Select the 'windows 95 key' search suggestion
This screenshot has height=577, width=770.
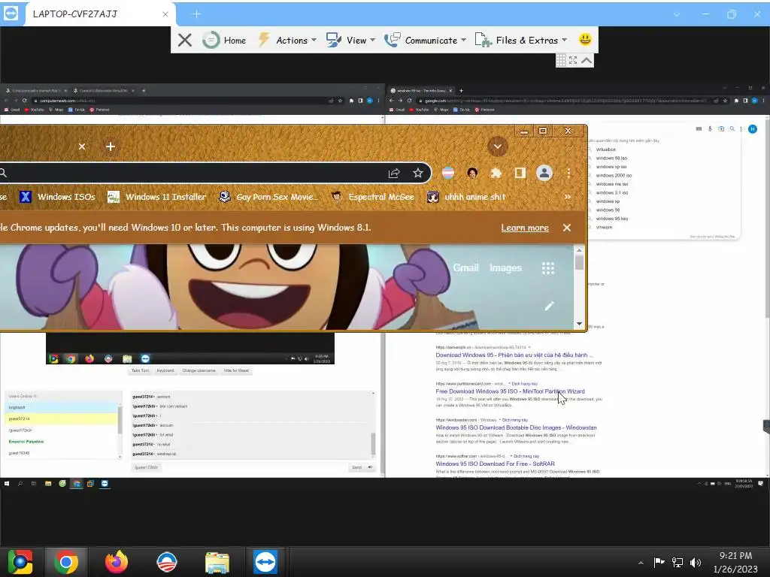pyautogui.click(x=612, y=219)
